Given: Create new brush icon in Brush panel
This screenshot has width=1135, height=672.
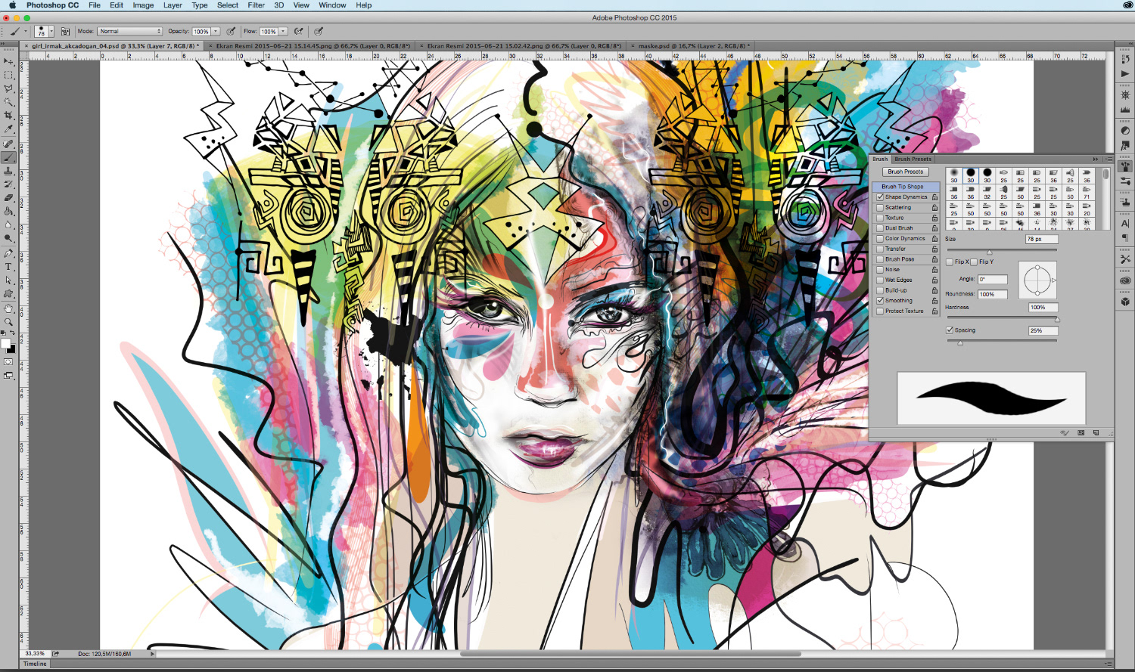Looking at the screenshot, I should pos(1096,433).
